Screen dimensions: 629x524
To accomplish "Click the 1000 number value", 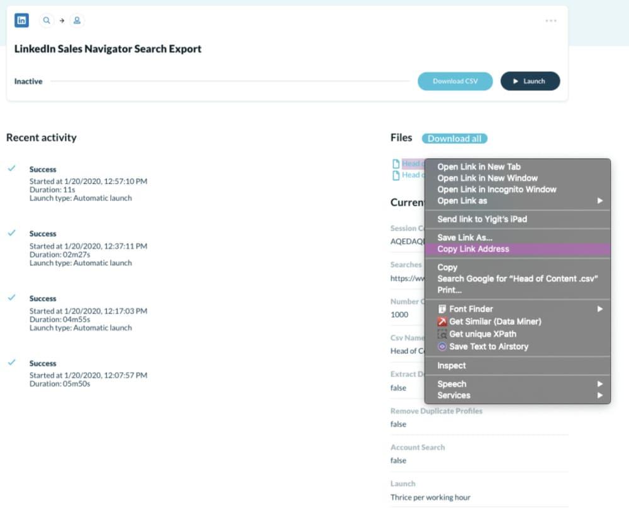I will (399, 315).
